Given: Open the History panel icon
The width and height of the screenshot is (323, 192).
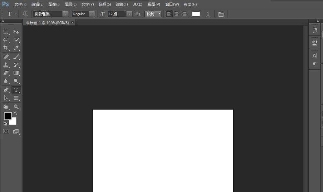Looking at the screenshot, I should coord(315,30).
